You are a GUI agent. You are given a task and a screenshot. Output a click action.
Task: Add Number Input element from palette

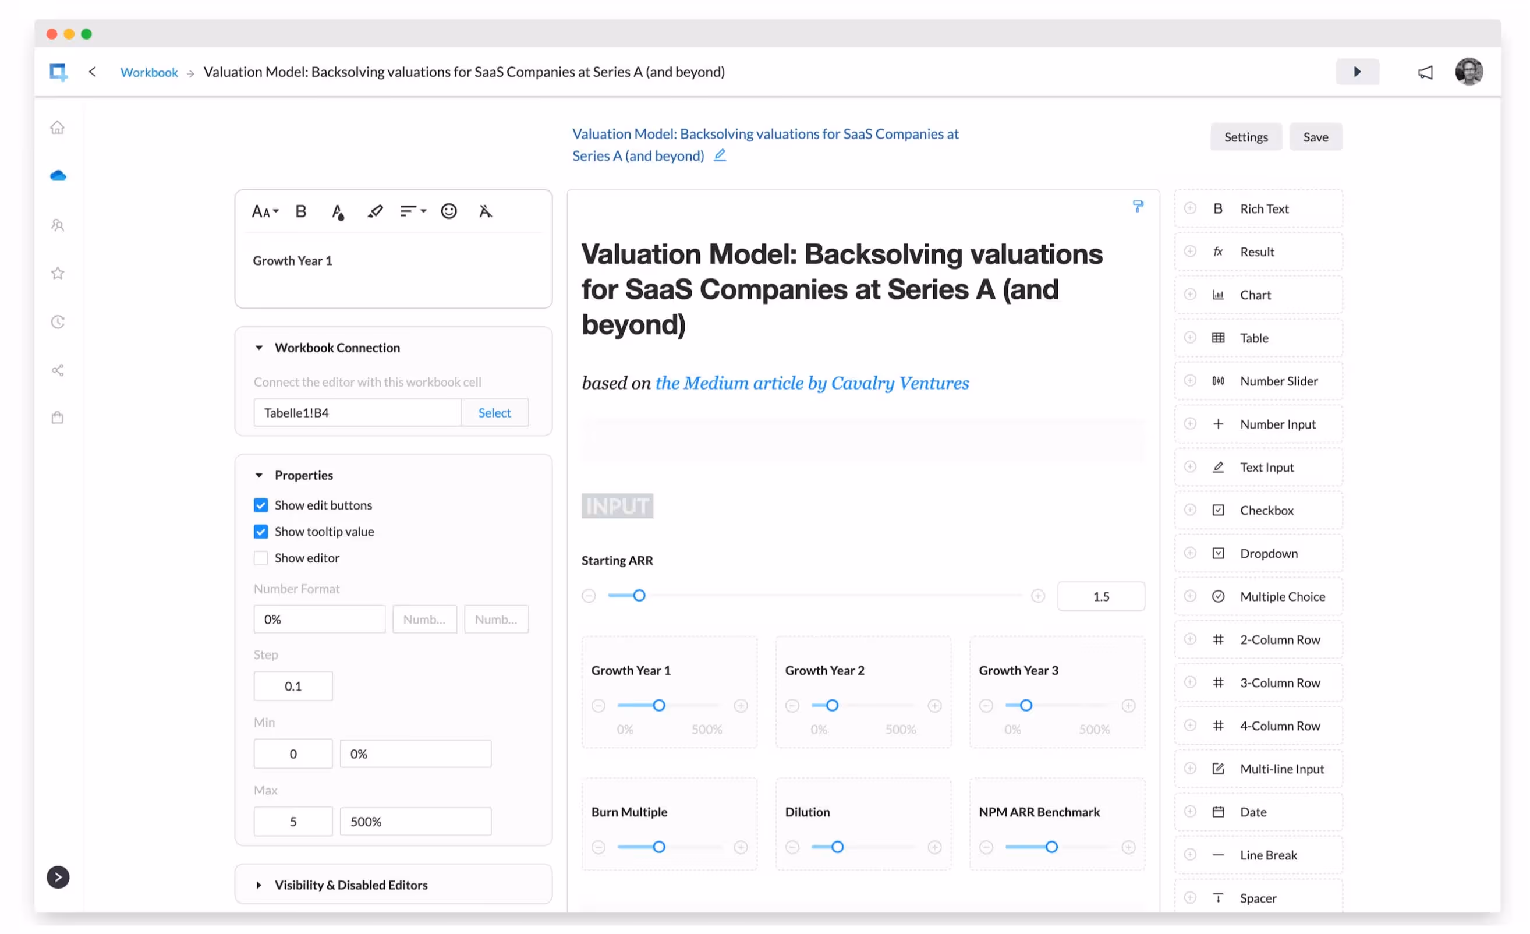click(x=1259, y=424)
